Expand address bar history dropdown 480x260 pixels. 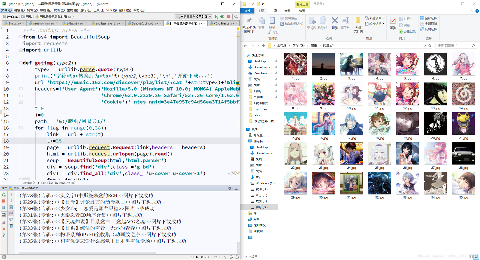click(x=424, y=45)
